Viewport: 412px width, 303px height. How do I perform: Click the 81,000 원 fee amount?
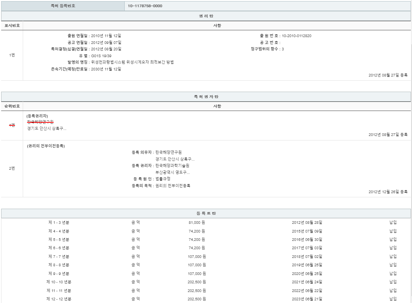pyautogui.click(x=196, y=222)
